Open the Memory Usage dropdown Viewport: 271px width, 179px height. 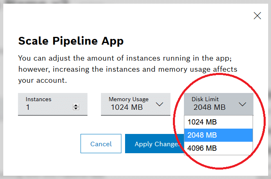(135, 104)
